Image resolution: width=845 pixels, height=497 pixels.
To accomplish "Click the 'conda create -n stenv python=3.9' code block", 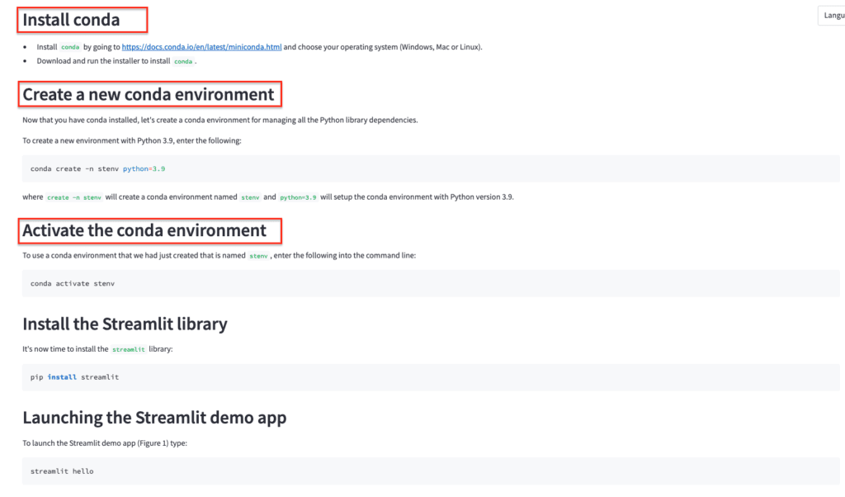I will pyautogui.click(x=431, y=168).
